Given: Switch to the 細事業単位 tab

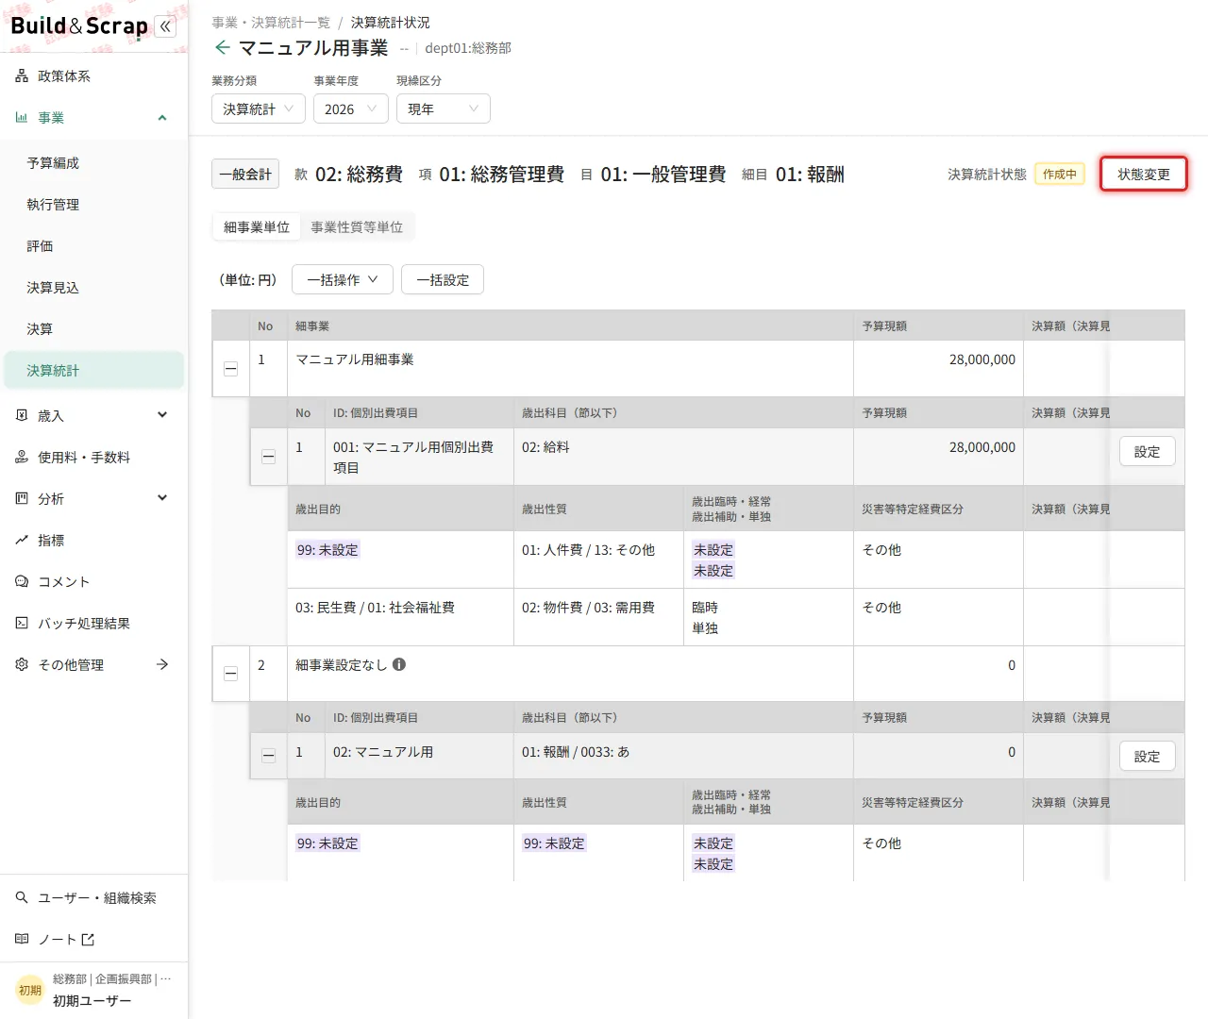Looking at the screenshot, I should [x=257, y=227].
